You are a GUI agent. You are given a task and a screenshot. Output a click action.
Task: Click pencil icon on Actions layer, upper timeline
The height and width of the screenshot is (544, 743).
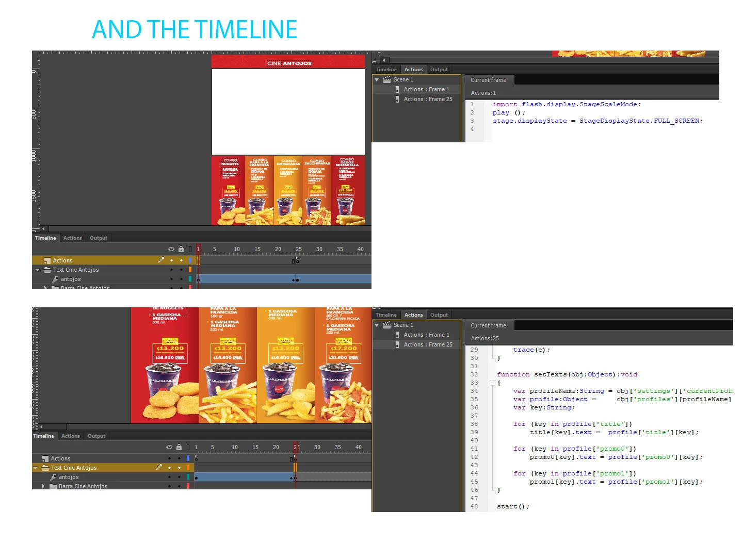coord(161,260)
